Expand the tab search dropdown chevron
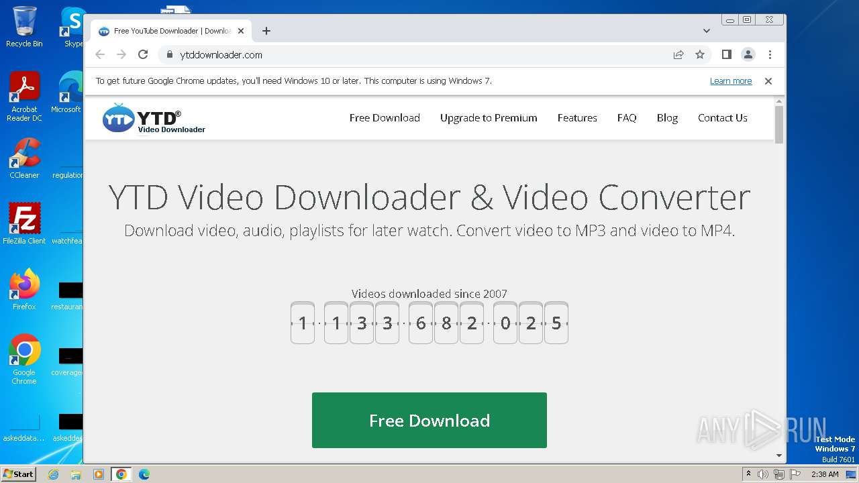This screenshot has height=483, width=859. click(707, 31)
